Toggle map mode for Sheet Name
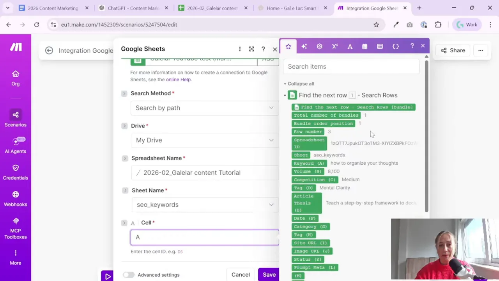This screenshot has width=499, height=281. (125, 190)
